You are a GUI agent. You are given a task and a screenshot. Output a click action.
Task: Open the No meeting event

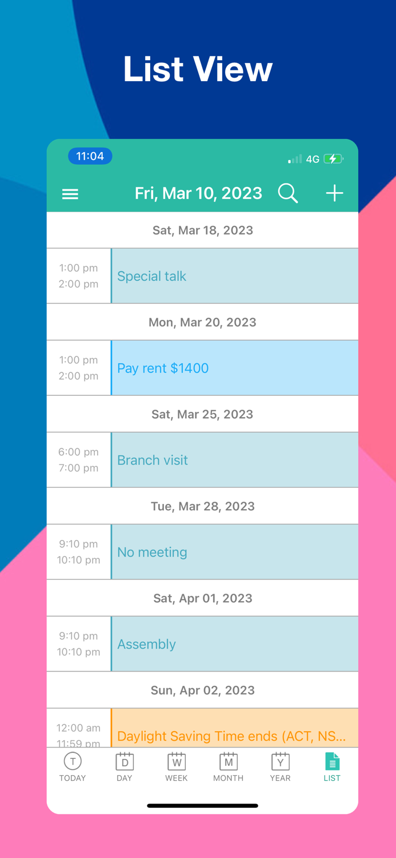[x=234, y=551]
